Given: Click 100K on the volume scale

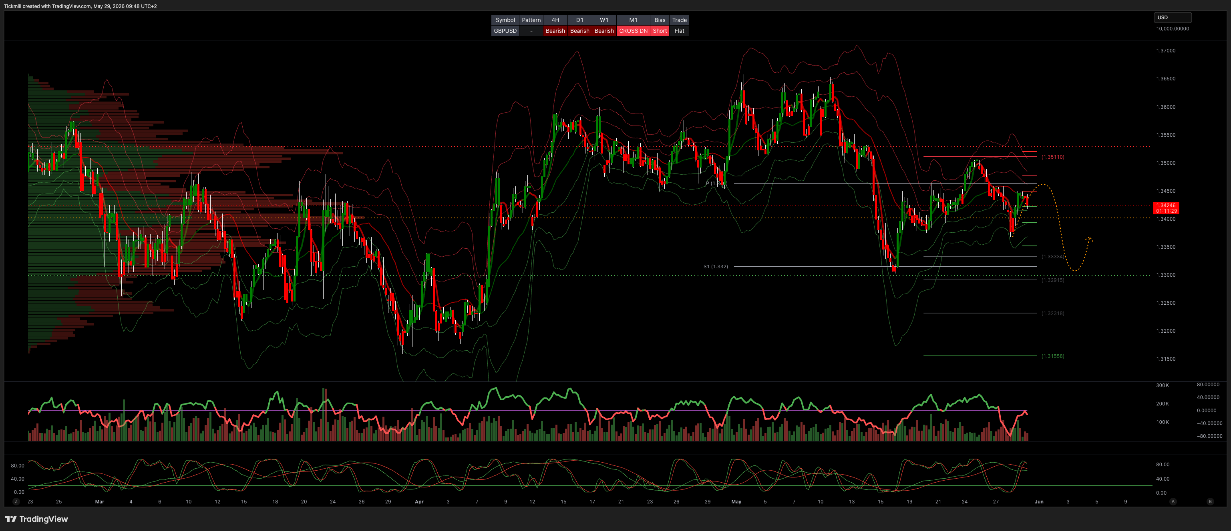Looking at the screenshot, I should [x=1162, y=422].
